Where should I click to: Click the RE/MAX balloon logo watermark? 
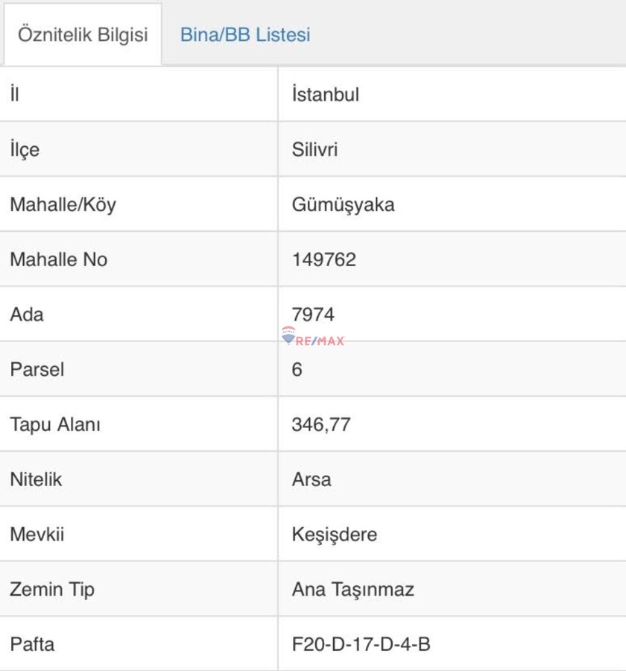click(x=289, y=335)
